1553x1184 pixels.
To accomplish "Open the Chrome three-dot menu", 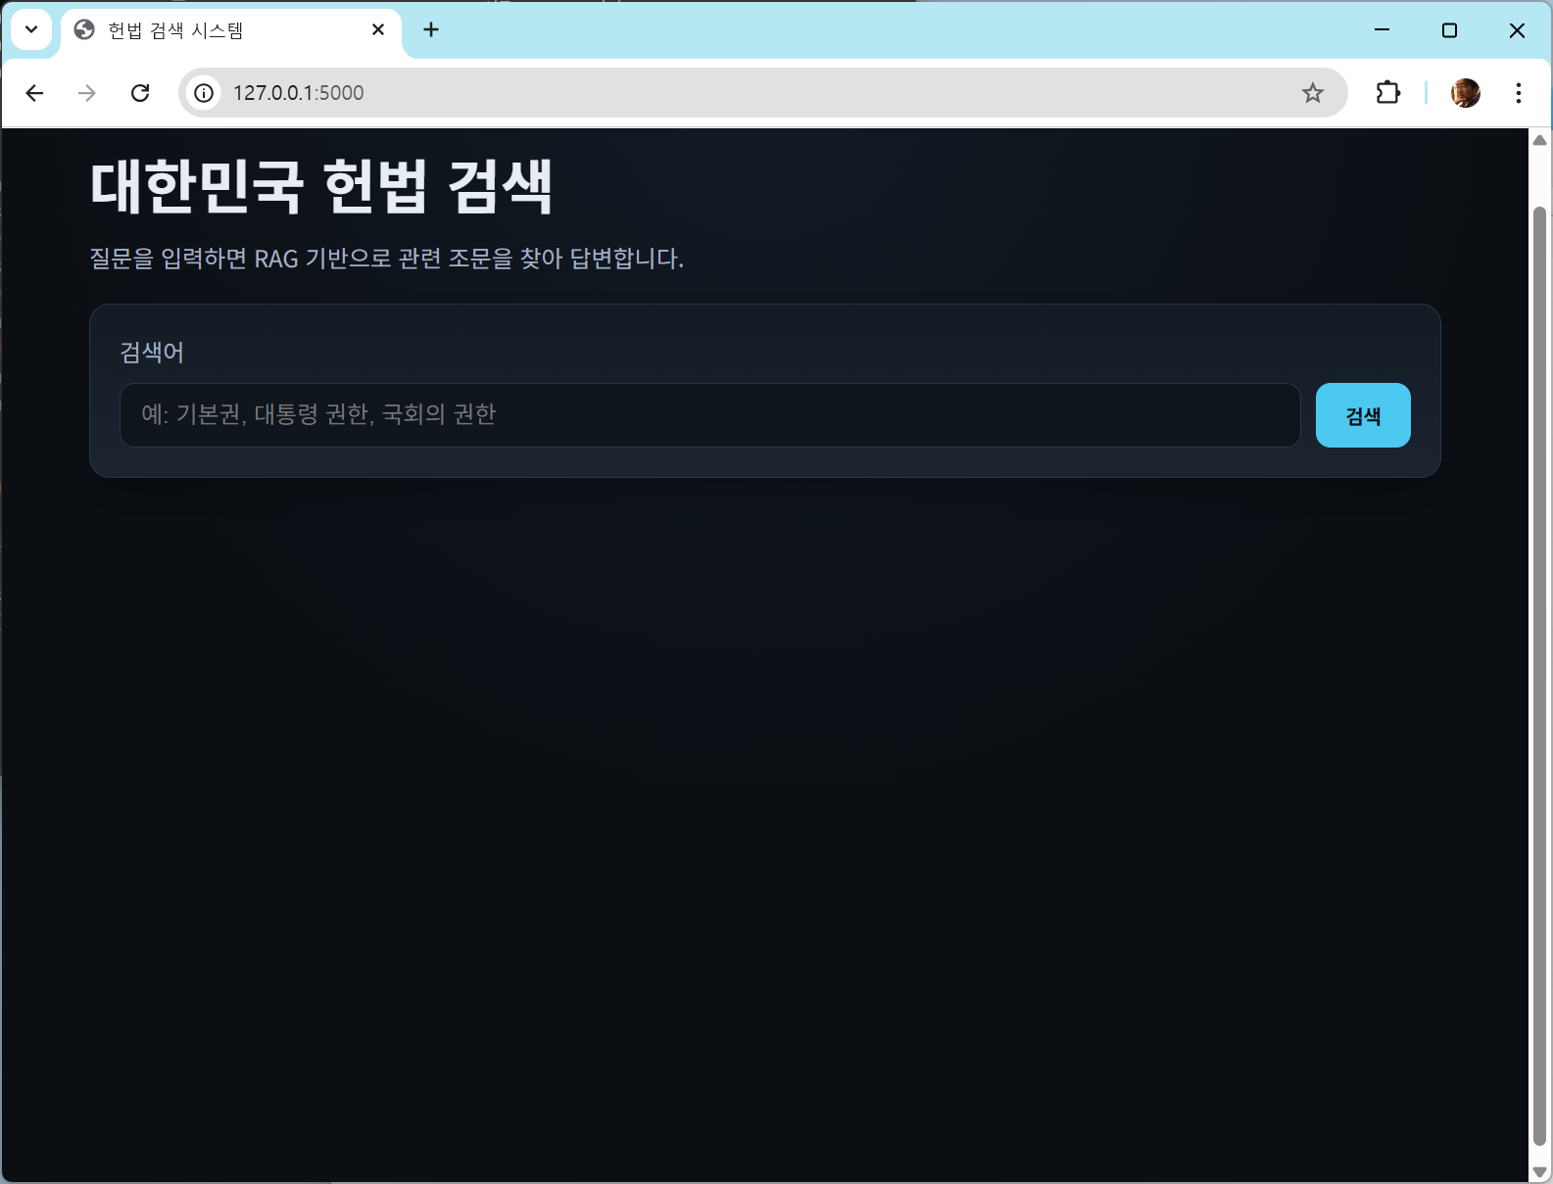I will (x=1519, y=93).
